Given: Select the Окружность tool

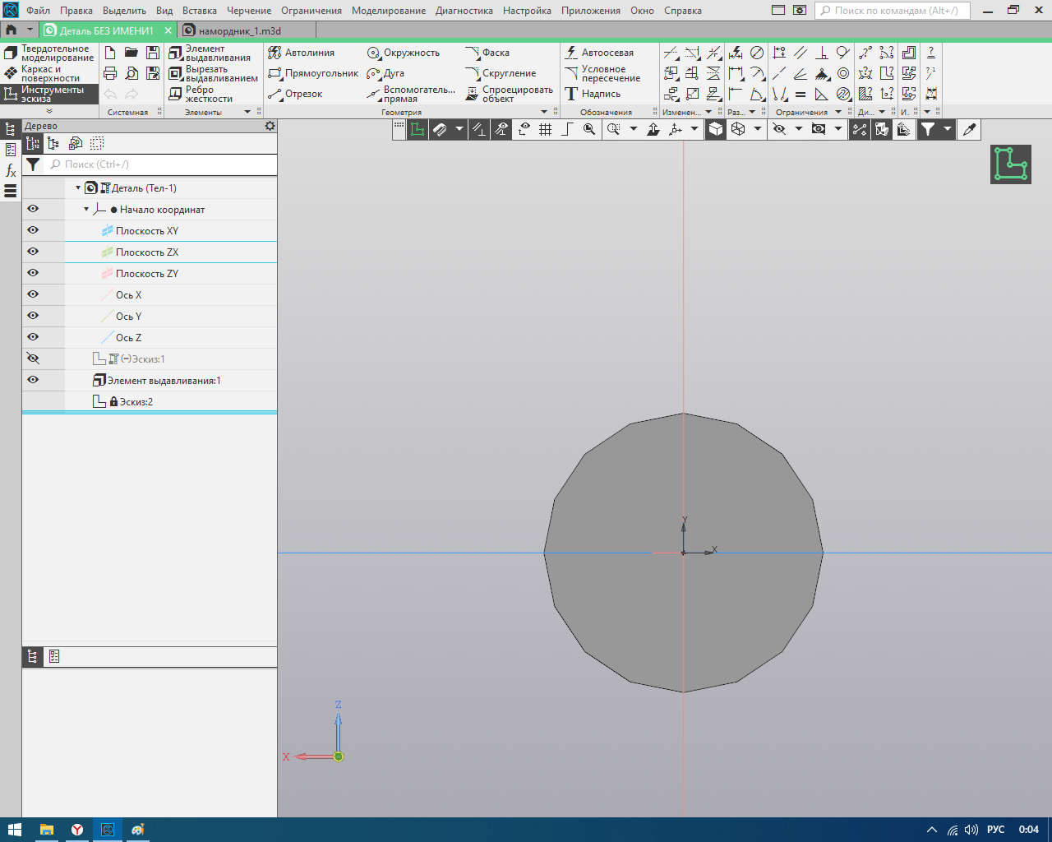Looking at the screenshot, I should point(403,53).
